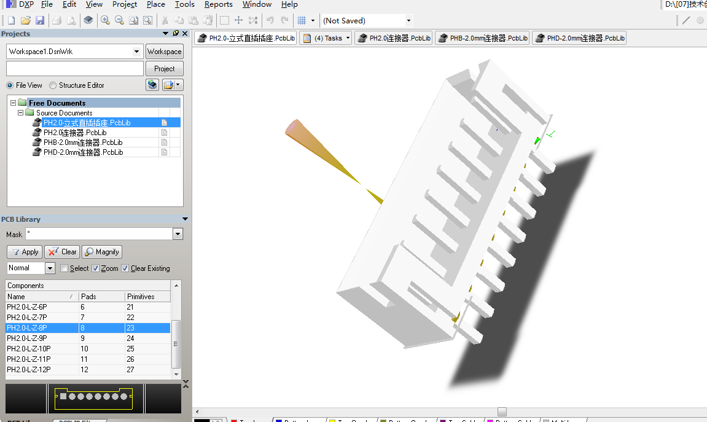Switch to the PH2.0连接器.PcbLib document tab
The image size is (707, 422).
click(394, 38)
